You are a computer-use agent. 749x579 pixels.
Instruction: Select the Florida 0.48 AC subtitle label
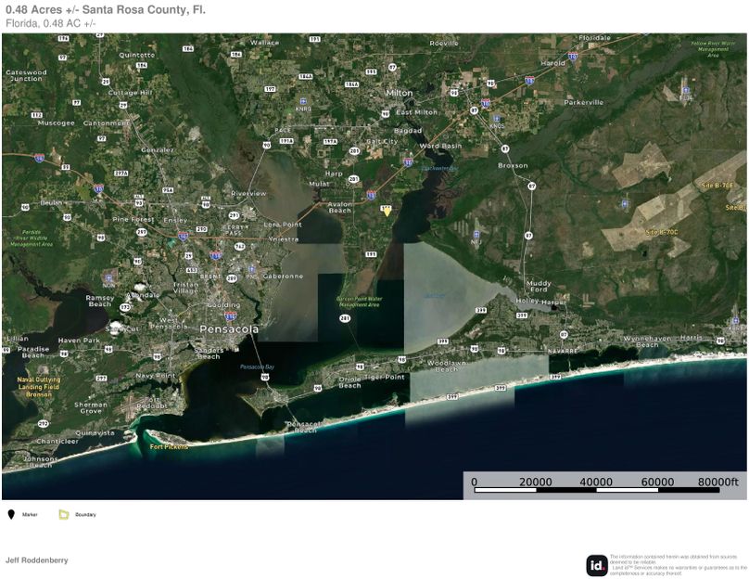tap(53, 24)
